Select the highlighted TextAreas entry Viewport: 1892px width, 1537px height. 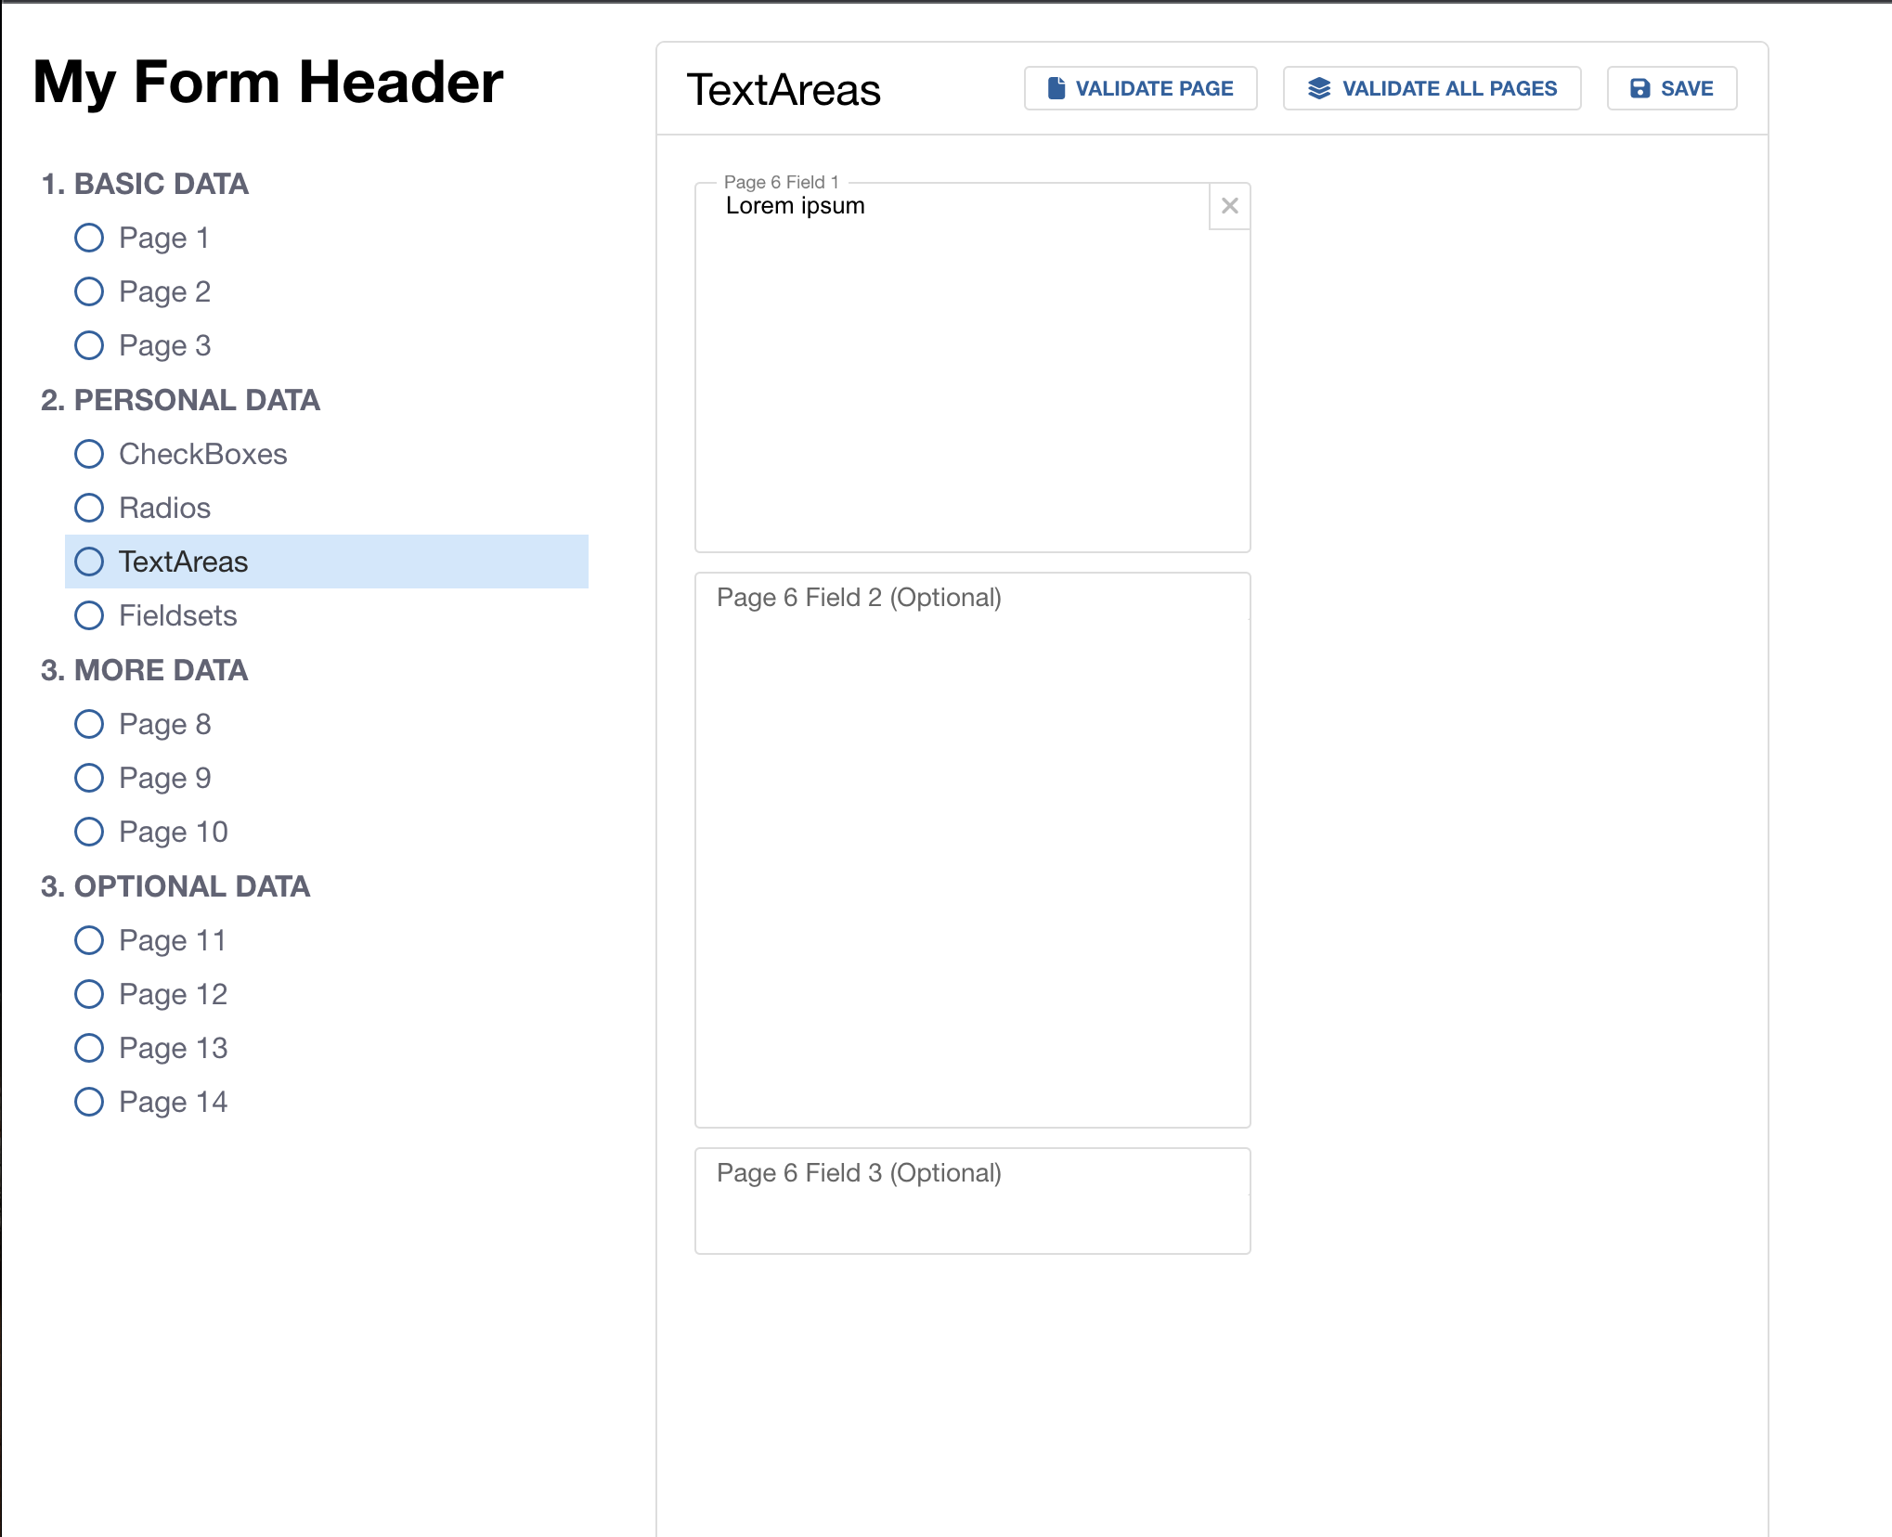[327, 562]
